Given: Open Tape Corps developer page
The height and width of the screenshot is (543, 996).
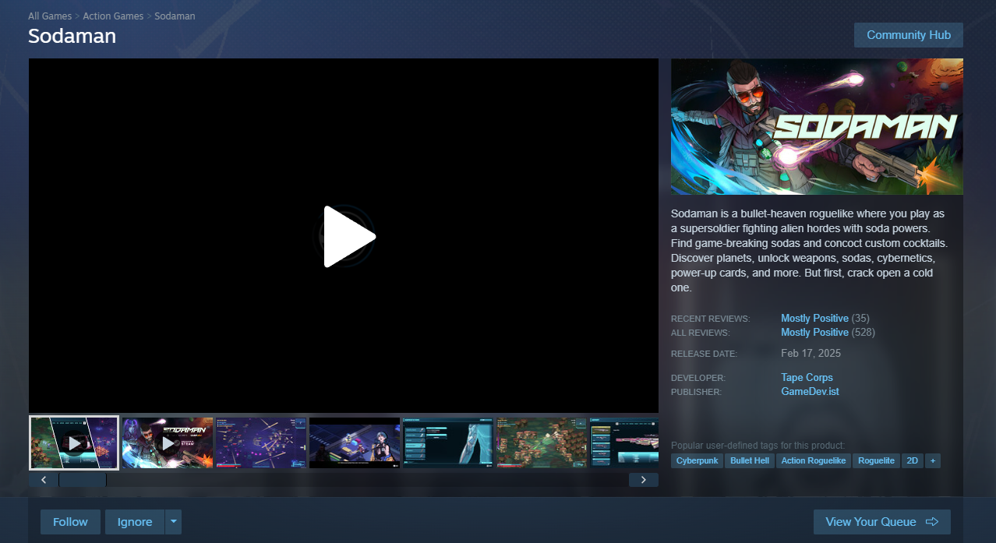Looking at the screenshot, I should point(807,378).
